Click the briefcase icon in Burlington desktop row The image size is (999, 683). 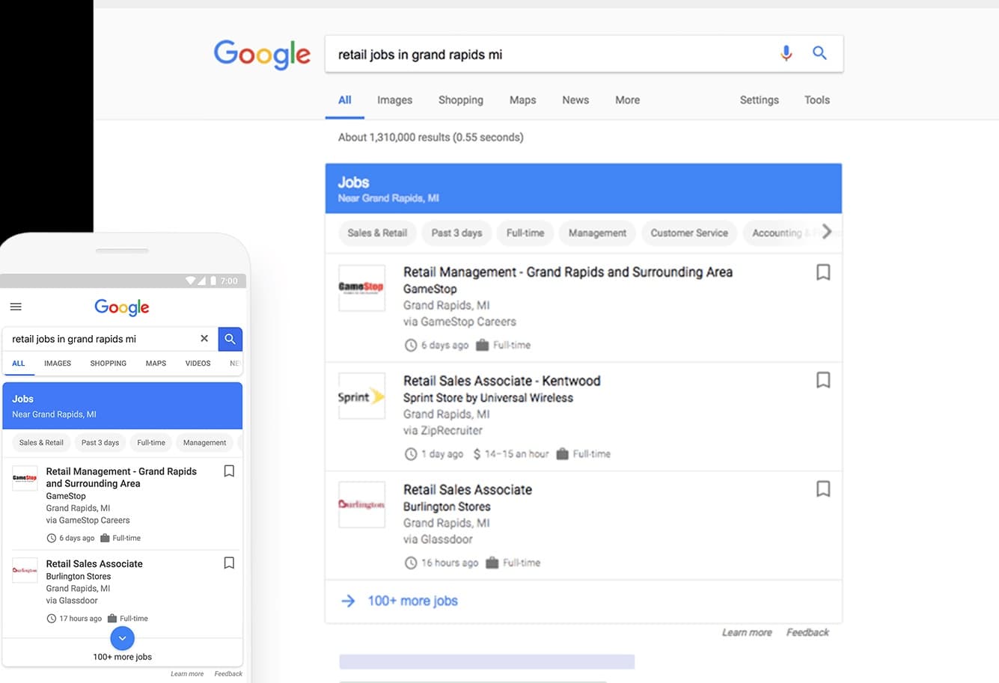point(492,563)
